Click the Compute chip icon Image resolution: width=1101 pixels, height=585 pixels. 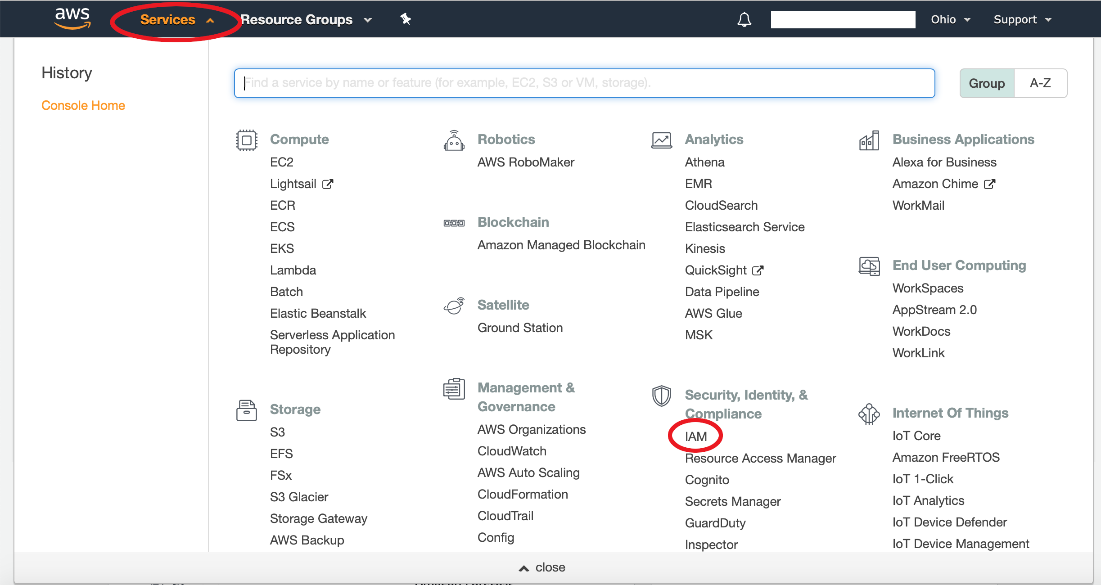(246, 140)
